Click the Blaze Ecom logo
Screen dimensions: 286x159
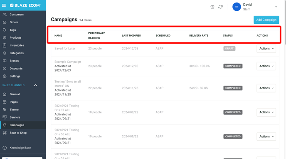pos(25,5)
